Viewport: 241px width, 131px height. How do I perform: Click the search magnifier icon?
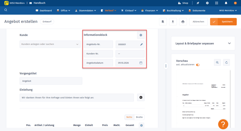coord(6,10)
